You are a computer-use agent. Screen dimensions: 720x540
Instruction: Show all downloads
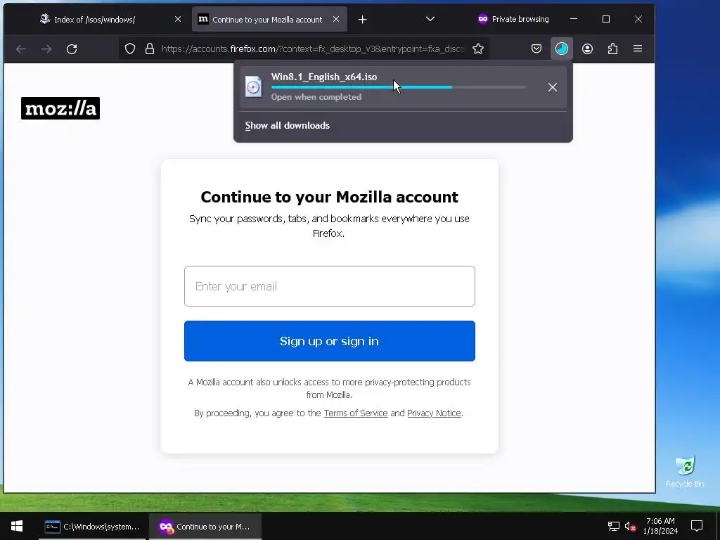click(288, 125)
